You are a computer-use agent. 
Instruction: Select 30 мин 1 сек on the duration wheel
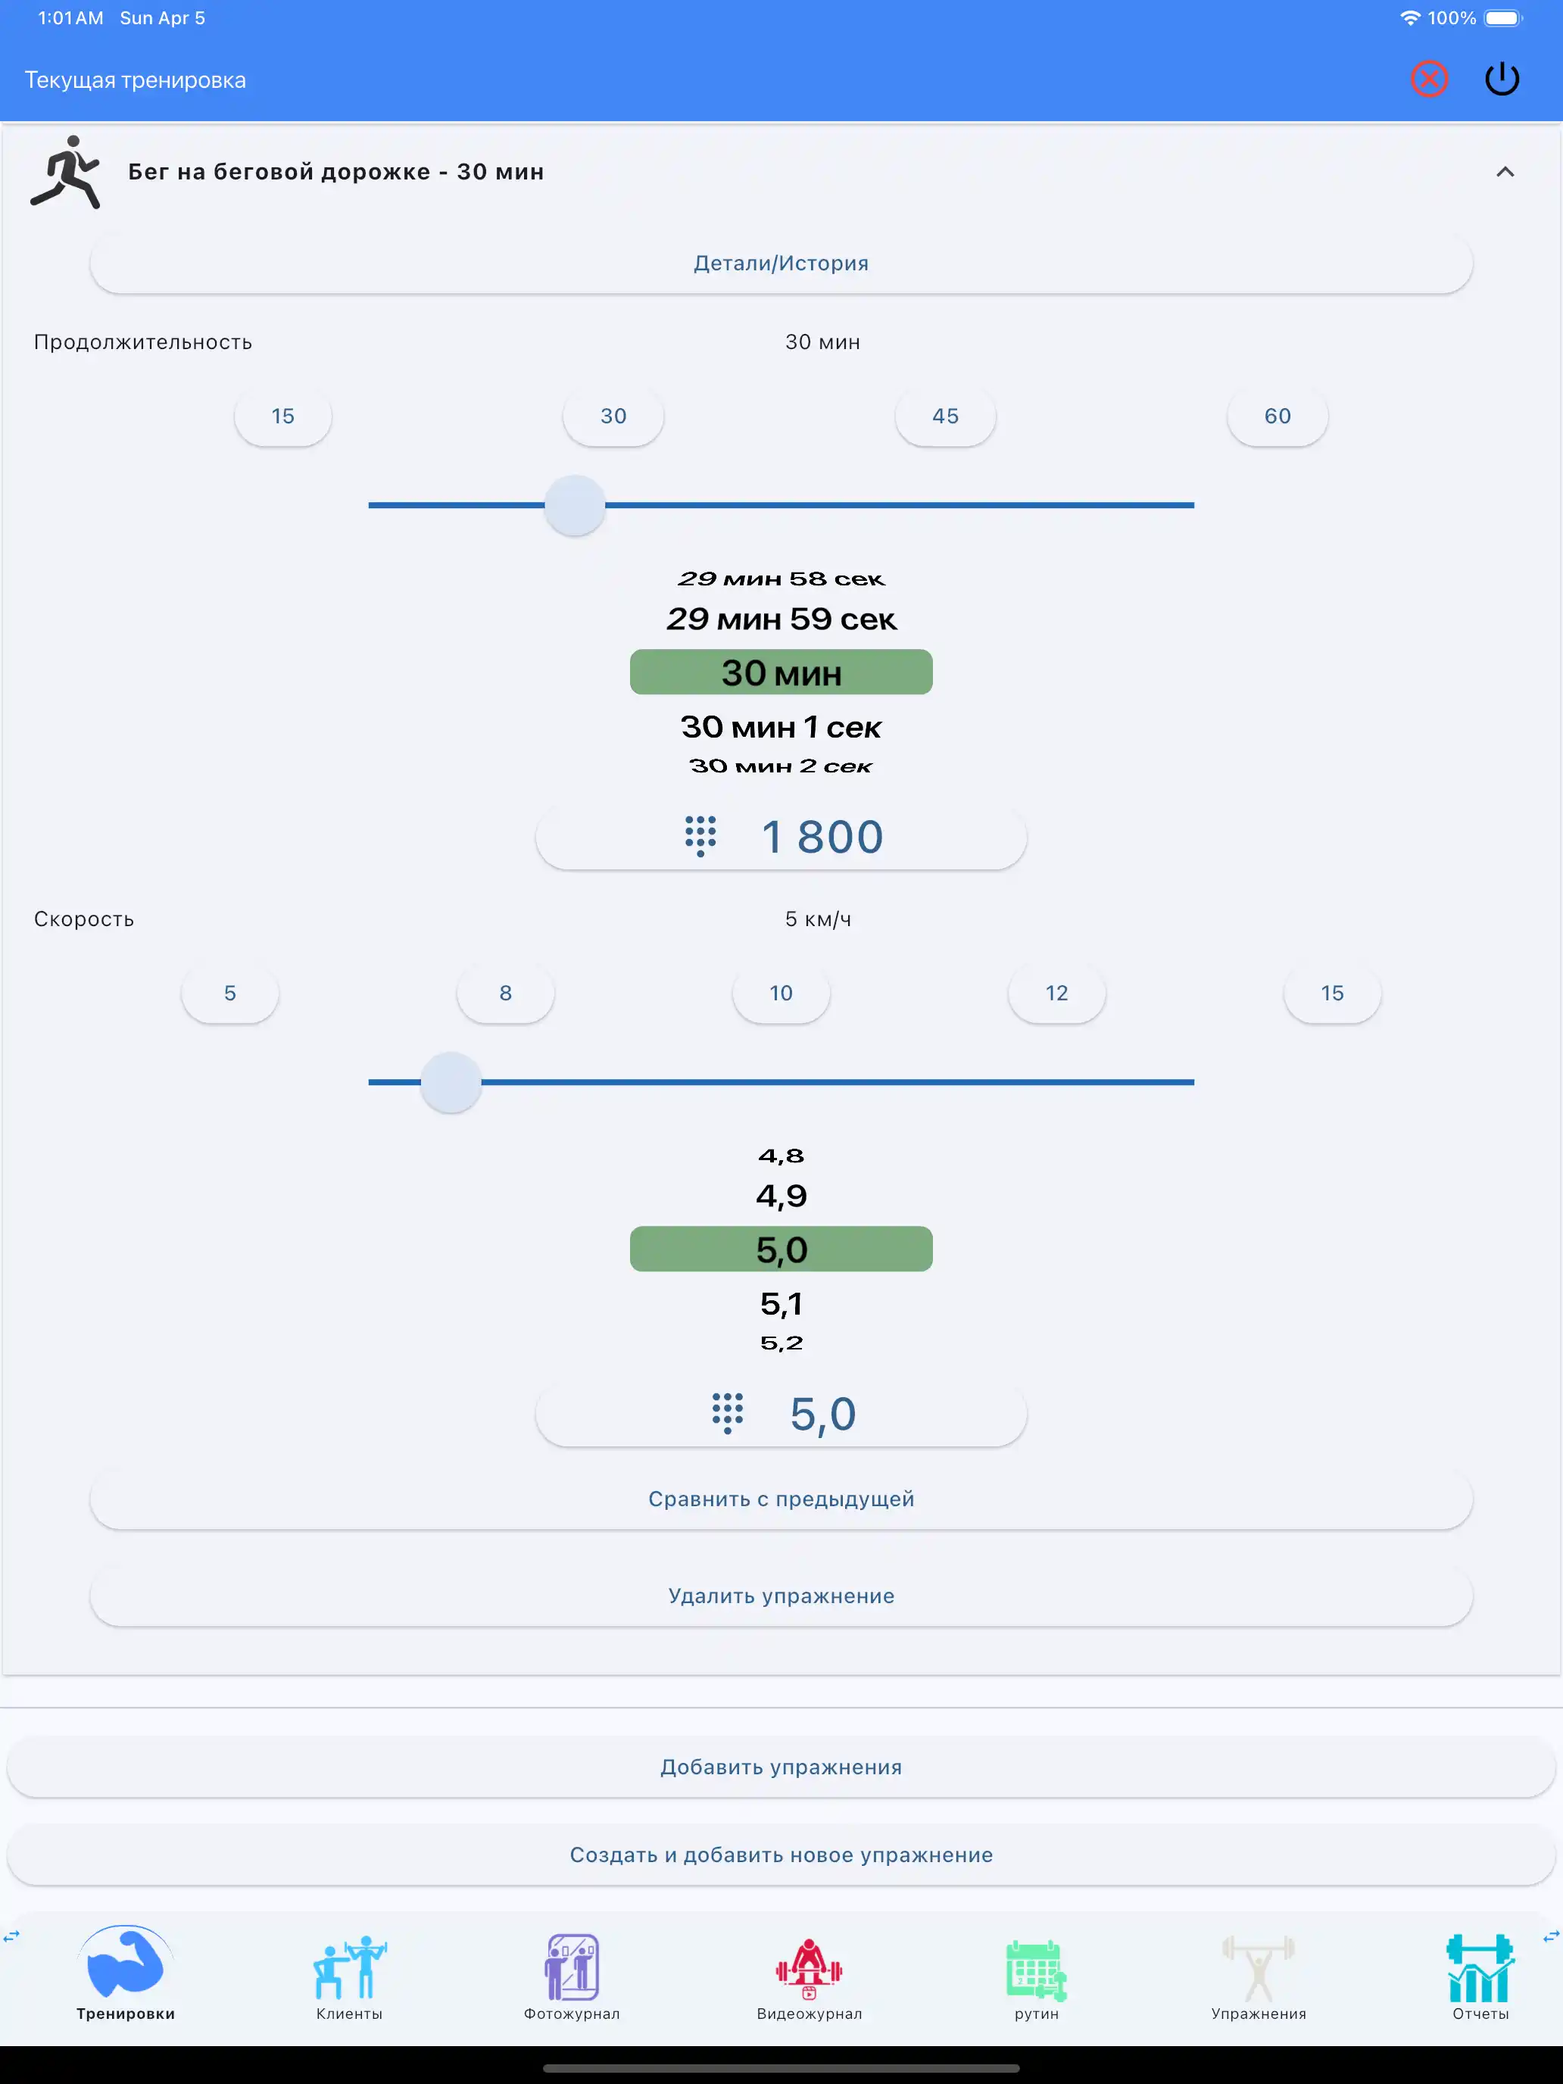pos(781,726)
